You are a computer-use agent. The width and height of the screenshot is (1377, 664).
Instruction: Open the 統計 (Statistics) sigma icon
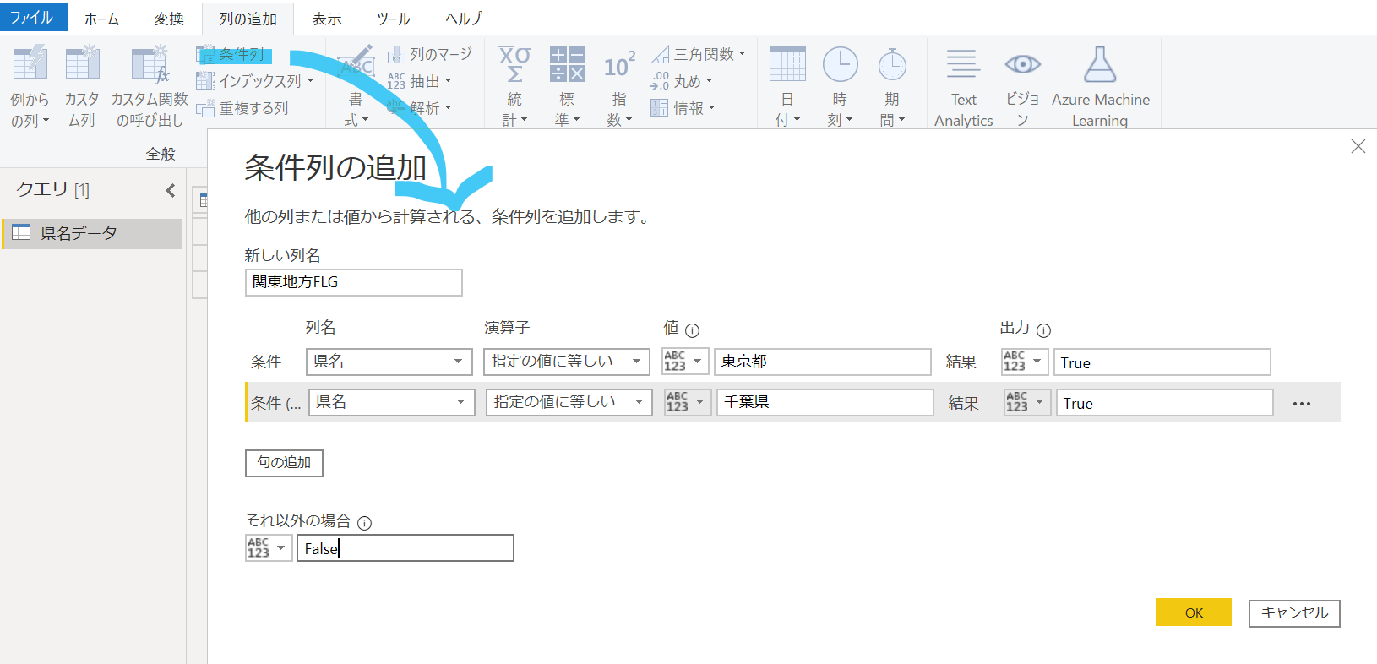point(514,64)
